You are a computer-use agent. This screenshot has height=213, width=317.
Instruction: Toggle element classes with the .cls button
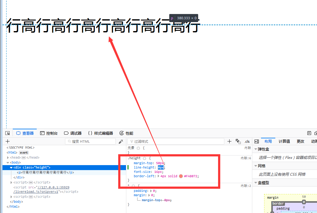[x=247, y=141]
